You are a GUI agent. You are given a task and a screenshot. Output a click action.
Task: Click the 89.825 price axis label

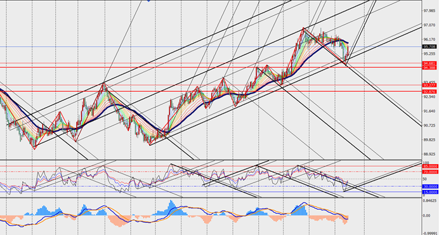(x=429, y=140)
